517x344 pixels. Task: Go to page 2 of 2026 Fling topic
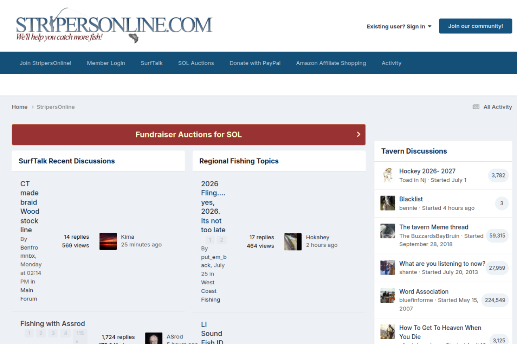pos(221,240)
